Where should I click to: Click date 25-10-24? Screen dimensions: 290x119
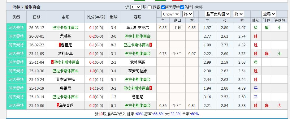click(x=37, y=80)
